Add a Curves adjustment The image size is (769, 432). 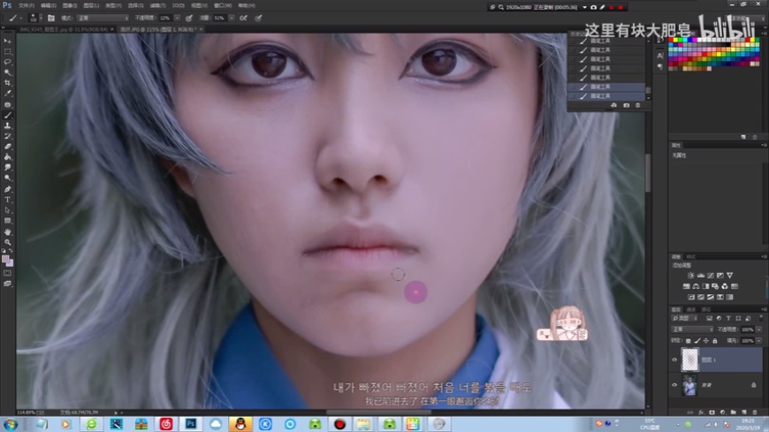tap(711, 276)
